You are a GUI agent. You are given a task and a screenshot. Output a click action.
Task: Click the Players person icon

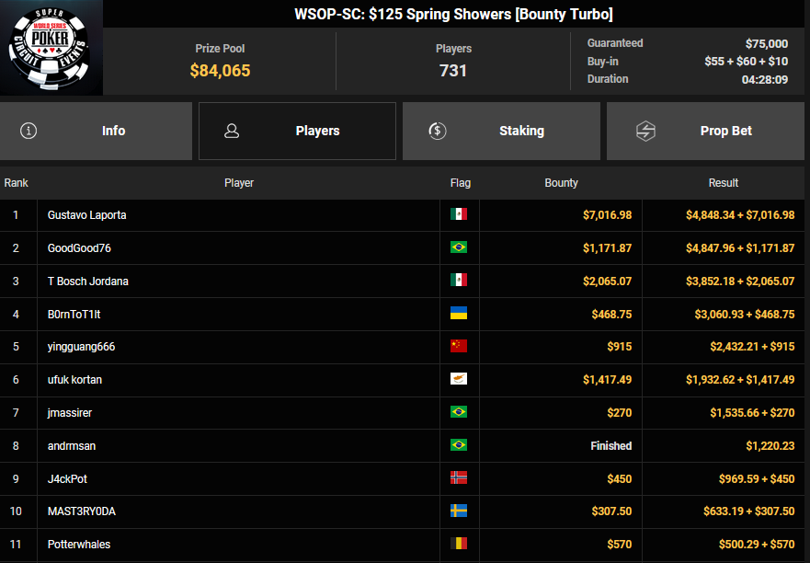[232, 131]
